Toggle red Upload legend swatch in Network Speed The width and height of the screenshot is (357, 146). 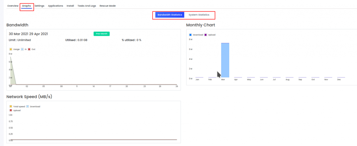tap(11, 110)
